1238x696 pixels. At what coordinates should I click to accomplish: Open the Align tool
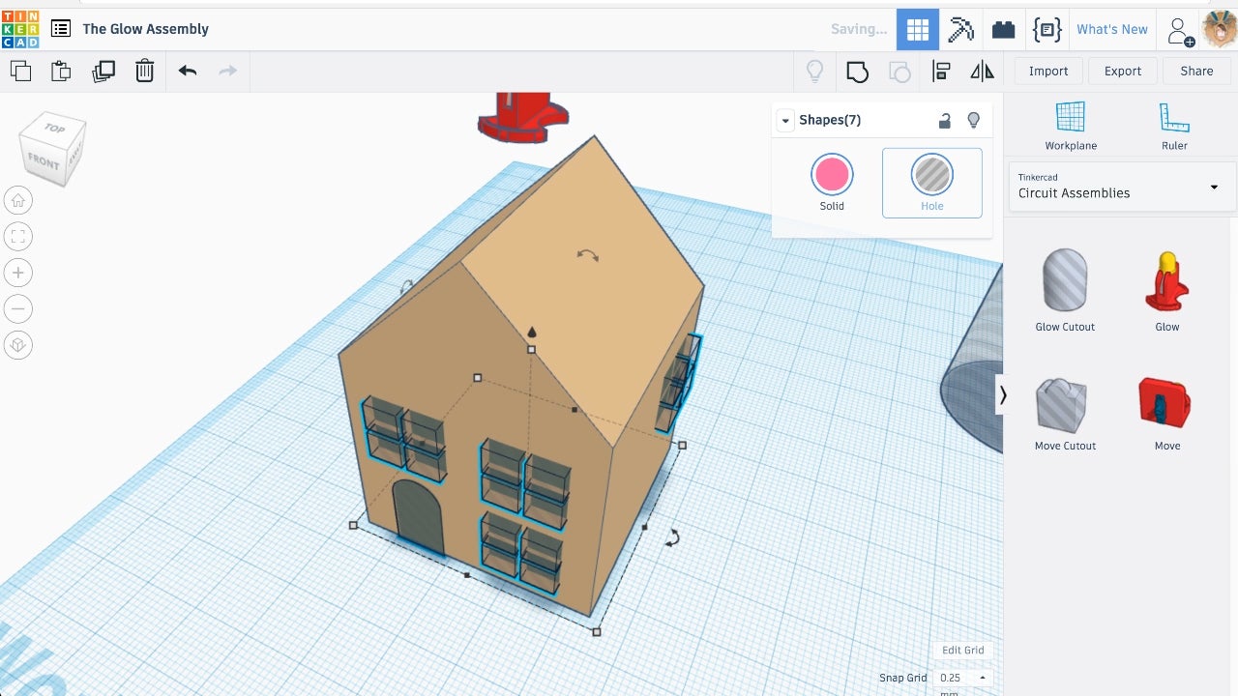[941, 71]
